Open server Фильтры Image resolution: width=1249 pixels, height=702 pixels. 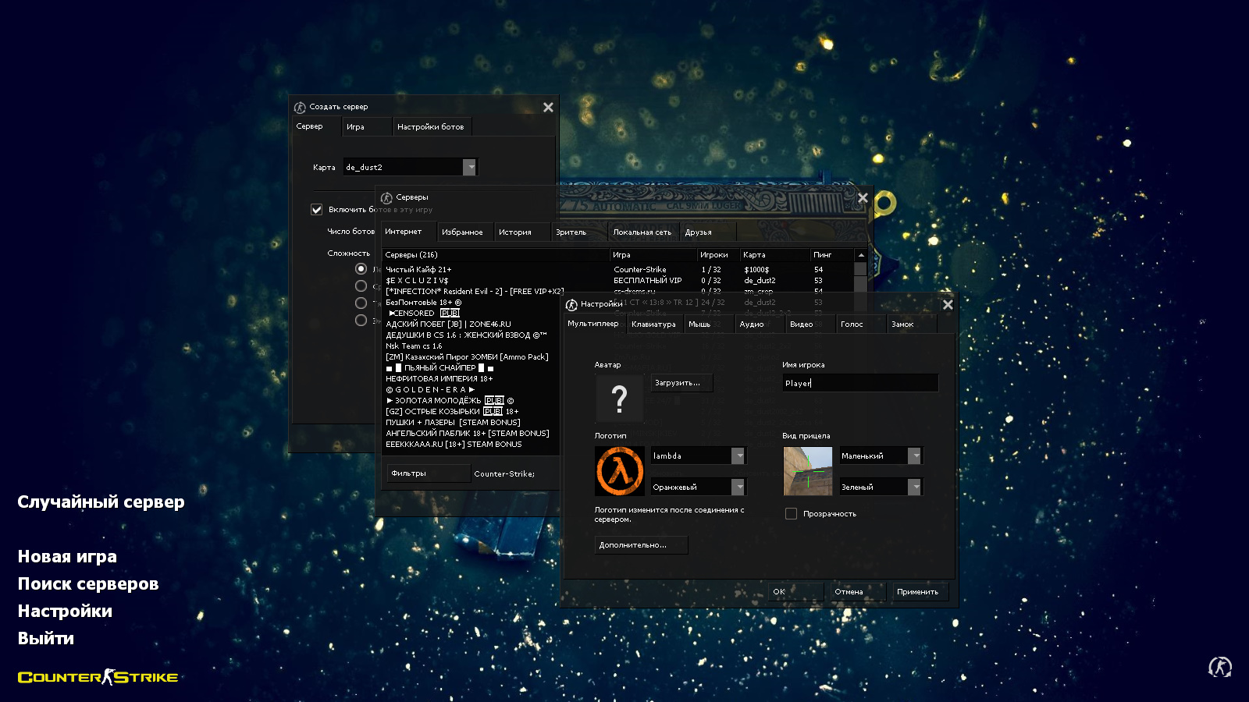[428, 473]
